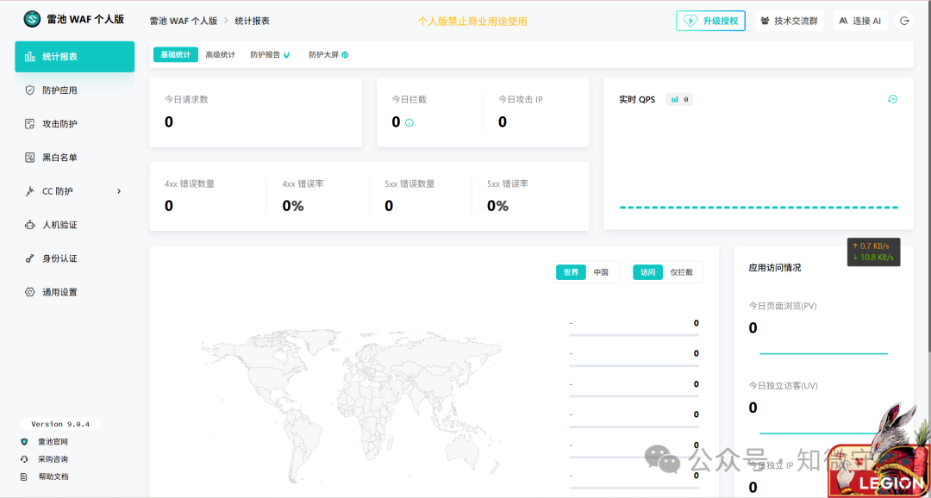Click the 通用设置 gear icon
Image resolution: width=931 pixels, height=498 pixels.
coord(29,292)
